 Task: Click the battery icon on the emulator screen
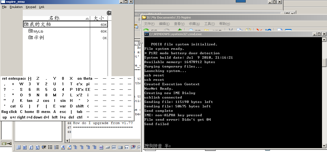point(109,13)
